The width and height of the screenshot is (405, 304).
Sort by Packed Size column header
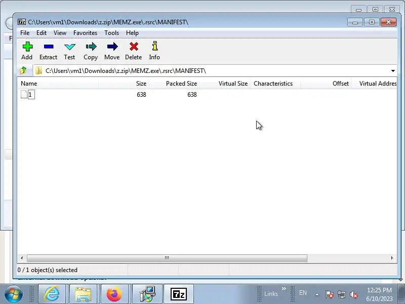point(174,84)
